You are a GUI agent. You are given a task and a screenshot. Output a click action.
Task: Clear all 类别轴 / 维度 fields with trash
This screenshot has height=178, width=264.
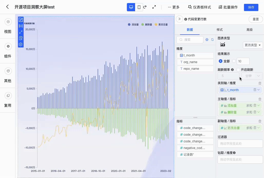click(260, 83)
